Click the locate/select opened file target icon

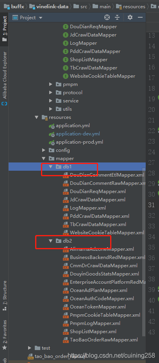(x=107, y=17)
